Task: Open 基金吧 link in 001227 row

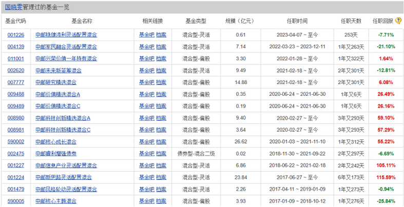Action: tap(147, 165)
